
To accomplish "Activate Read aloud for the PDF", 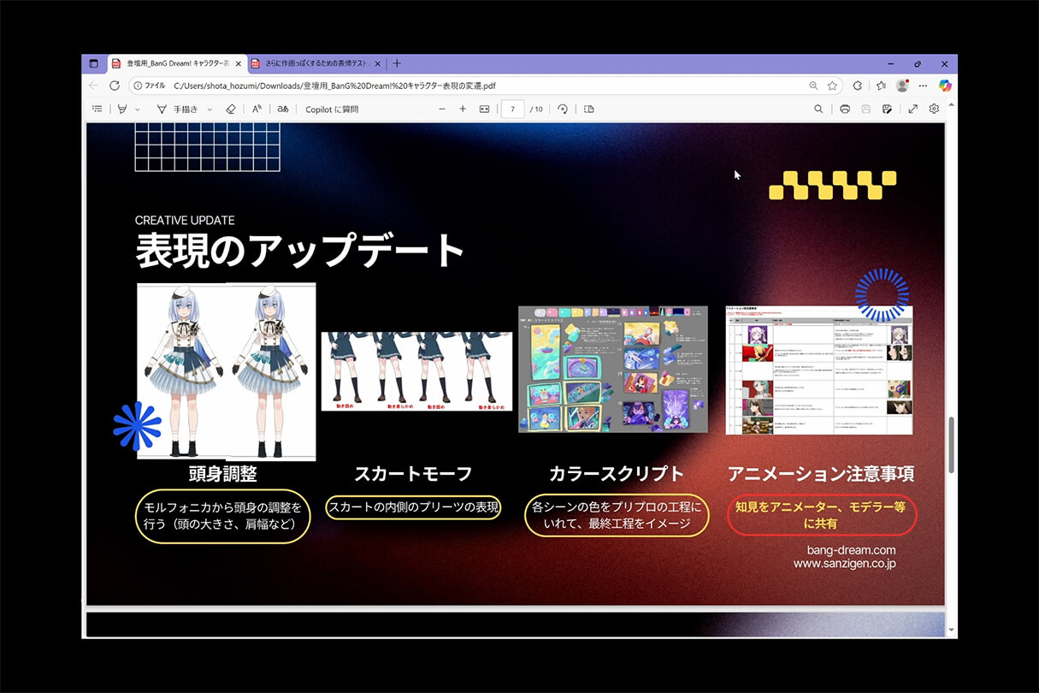I will (257, 109).
